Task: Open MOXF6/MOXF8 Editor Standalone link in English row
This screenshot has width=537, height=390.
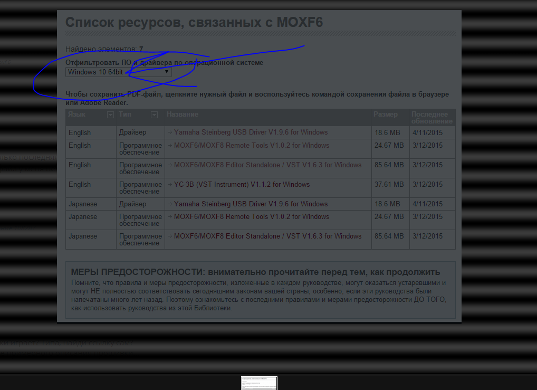Action: 267,165
